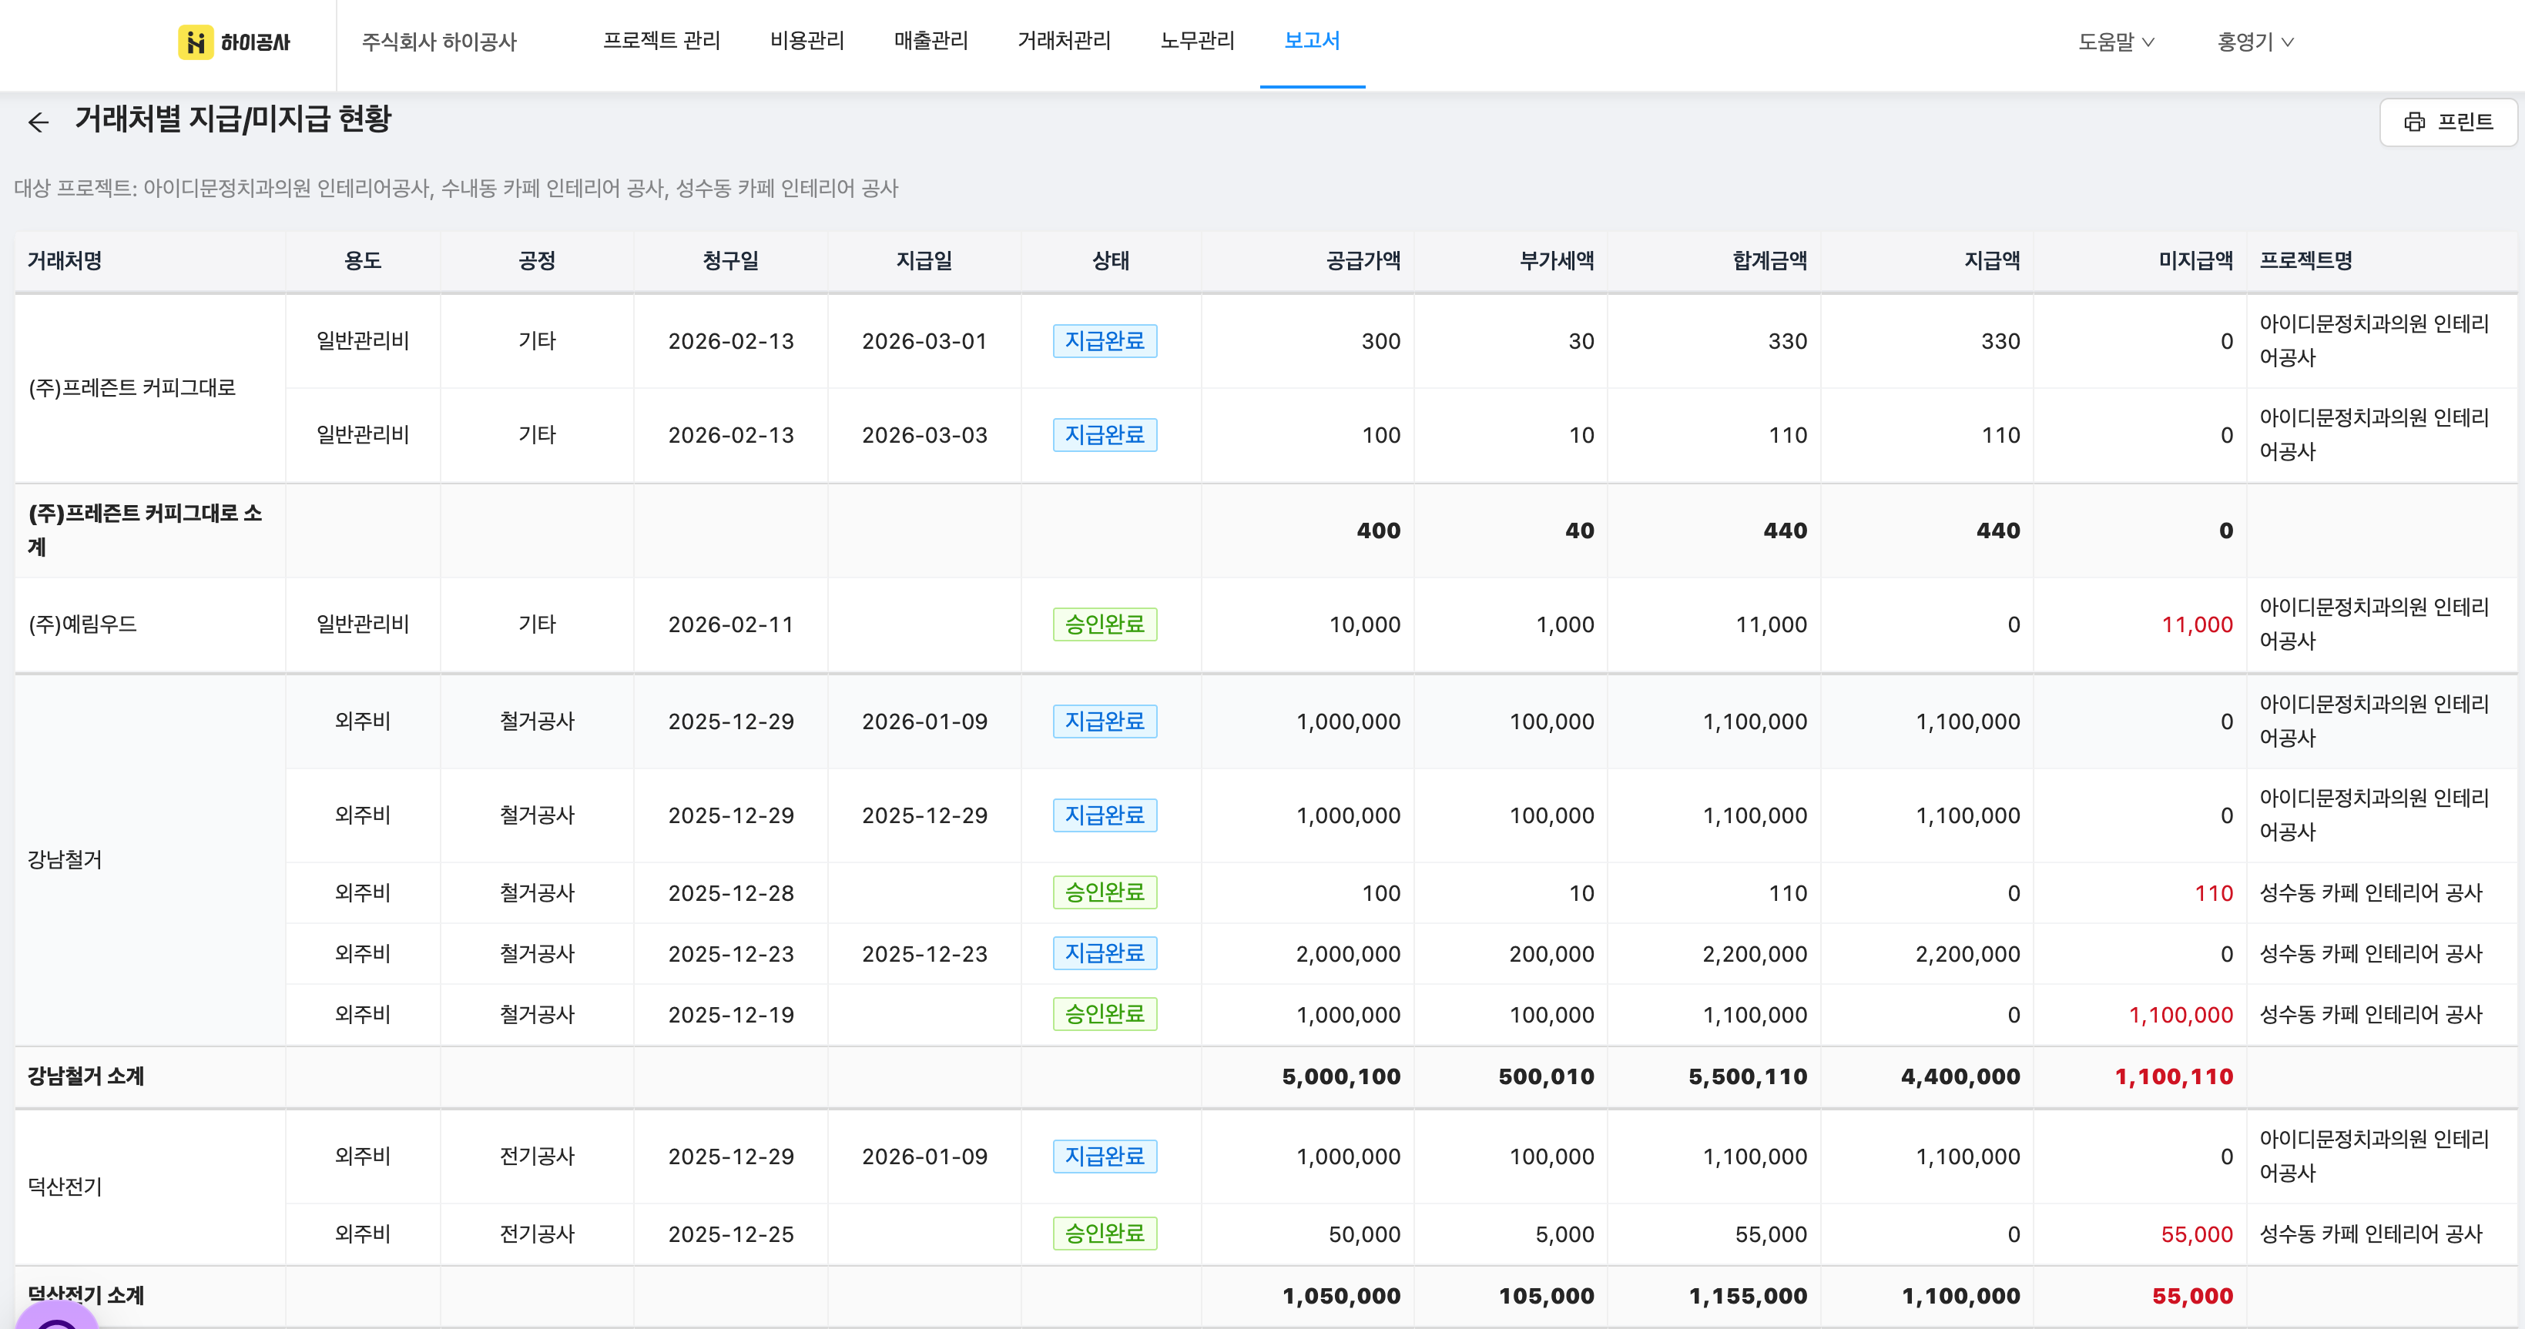Click the 미지급액 column header
Screen dimensions: 2525x1329
(x=2195, y=261)
